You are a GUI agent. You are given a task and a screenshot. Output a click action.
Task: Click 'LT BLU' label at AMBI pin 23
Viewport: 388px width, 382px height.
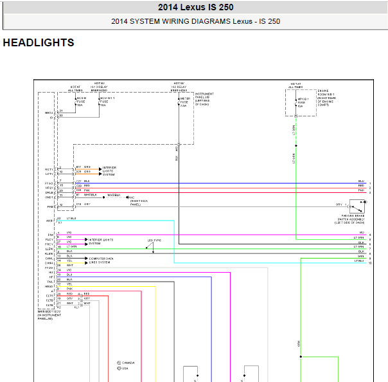click(71, 218)
